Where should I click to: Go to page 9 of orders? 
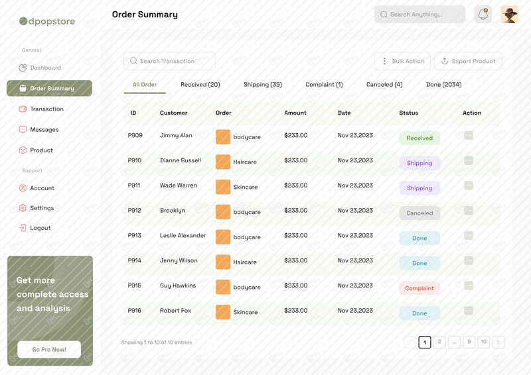coord(469,342)
